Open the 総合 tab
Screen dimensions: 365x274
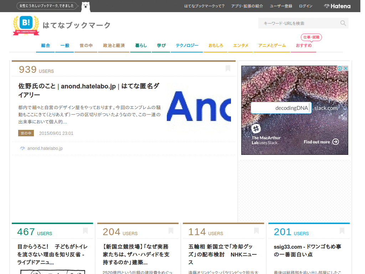pyautogui.click(x=45, y=45)
